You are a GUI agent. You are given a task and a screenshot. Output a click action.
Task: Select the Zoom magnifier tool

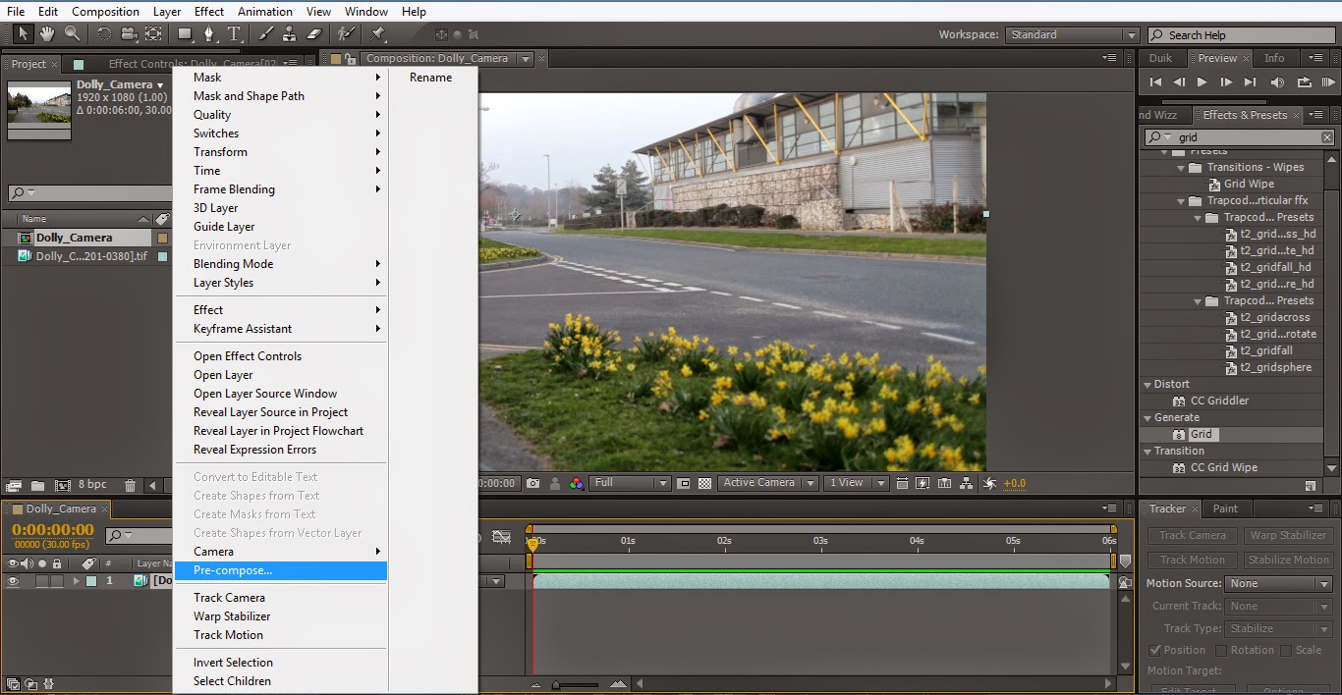click(72, 34)
